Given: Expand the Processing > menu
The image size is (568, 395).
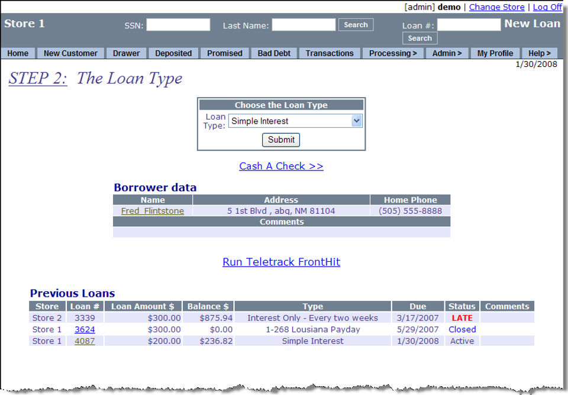Looking at the screenshot, I should pos(393,53).
